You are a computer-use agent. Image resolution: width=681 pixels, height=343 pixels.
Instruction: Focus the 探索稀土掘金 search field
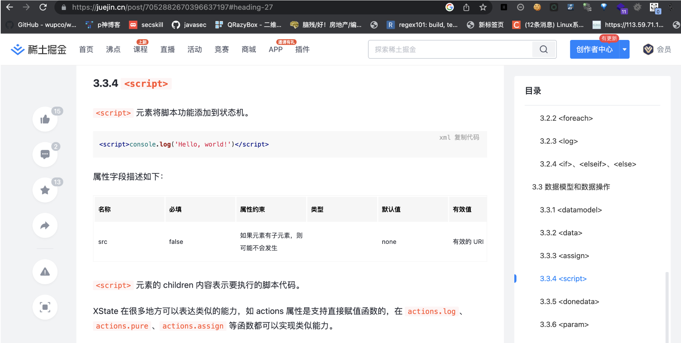(450, 49)
